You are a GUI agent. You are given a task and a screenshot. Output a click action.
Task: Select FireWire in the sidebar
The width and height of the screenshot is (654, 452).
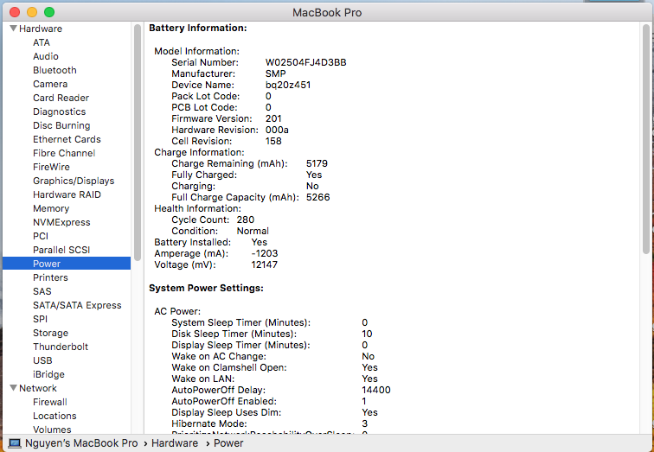click(x=51, y=167)
